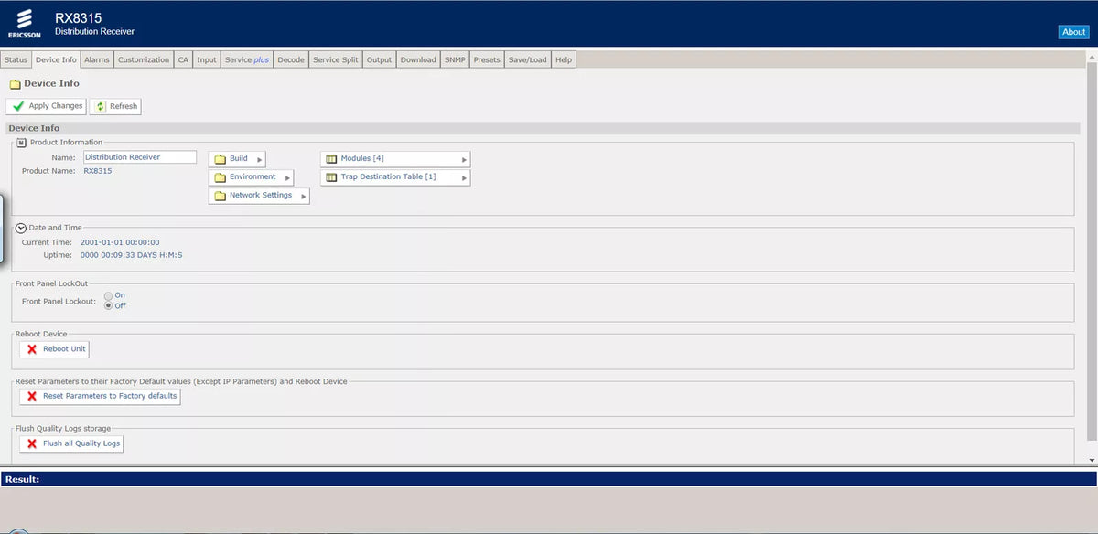Open the Service plus tab
The height and width of the screenshot is (534, 1098).
tap(247, 59)
